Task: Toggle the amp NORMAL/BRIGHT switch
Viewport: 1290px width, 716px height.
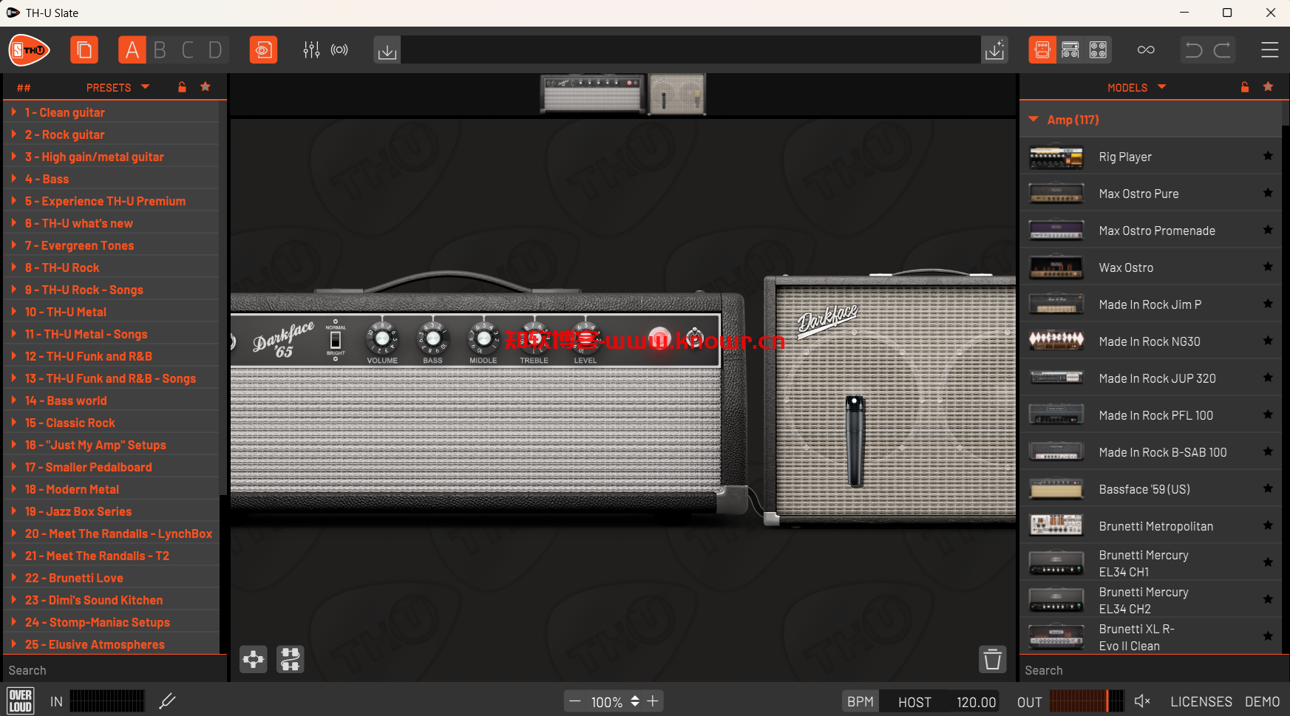Action: (336, 340)
